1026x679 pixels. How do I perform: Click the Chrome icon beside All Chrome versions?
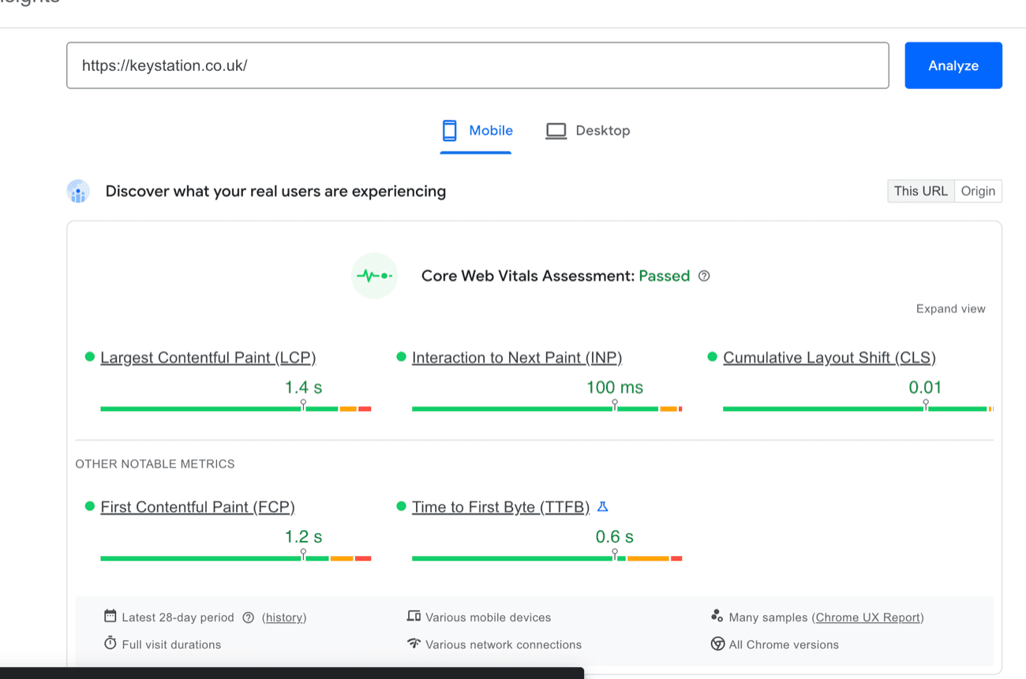click(717, 644)
